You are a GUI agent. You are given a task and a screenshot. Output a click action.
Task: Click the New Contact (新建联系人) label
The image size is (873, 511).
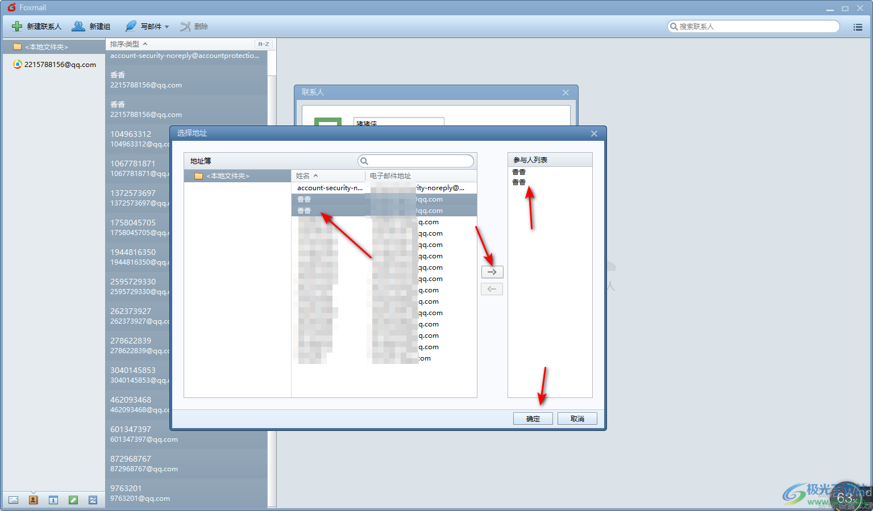pos(44,27)
